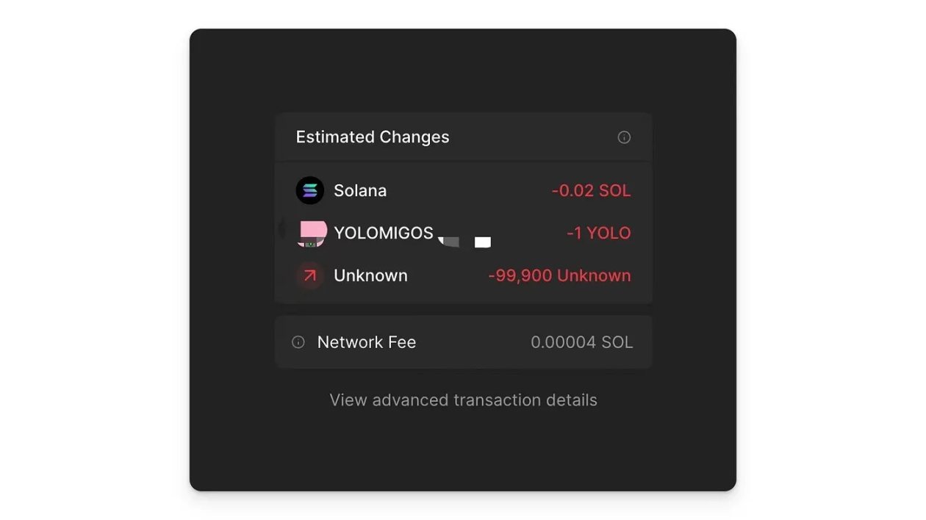Viewport: 926px width, 520px height.
Task: Click the Network Fee label
Action: pyautogui.click(x=367, y=342)
